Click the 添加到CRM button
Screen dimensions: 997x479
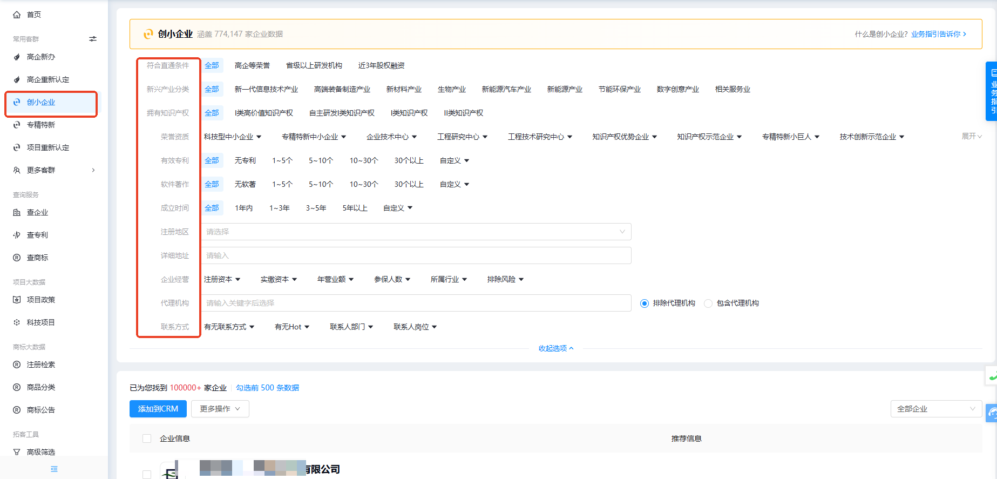click(158, 409)
